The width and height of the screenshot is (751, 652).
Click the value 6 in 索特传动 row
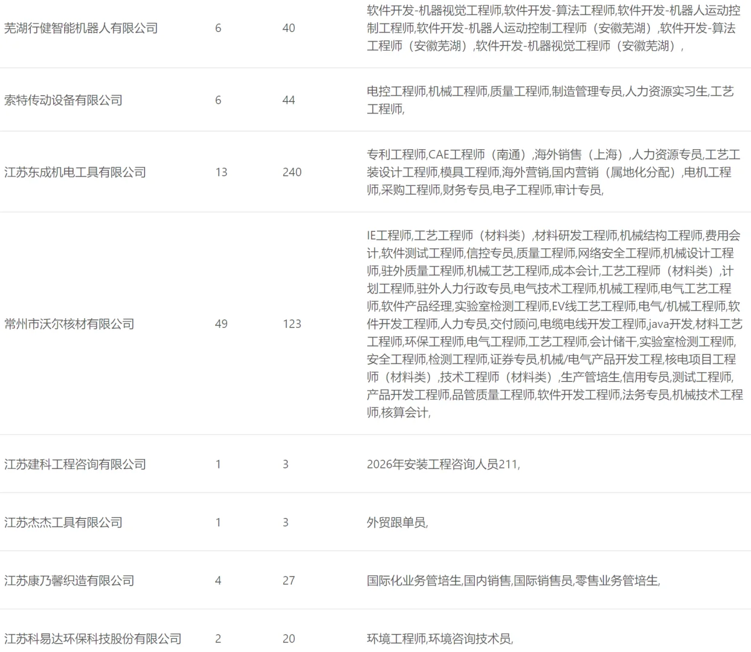(218, 100)
